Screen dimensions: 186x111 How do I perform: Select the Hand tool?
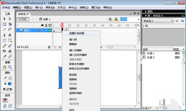click(5, 67)
